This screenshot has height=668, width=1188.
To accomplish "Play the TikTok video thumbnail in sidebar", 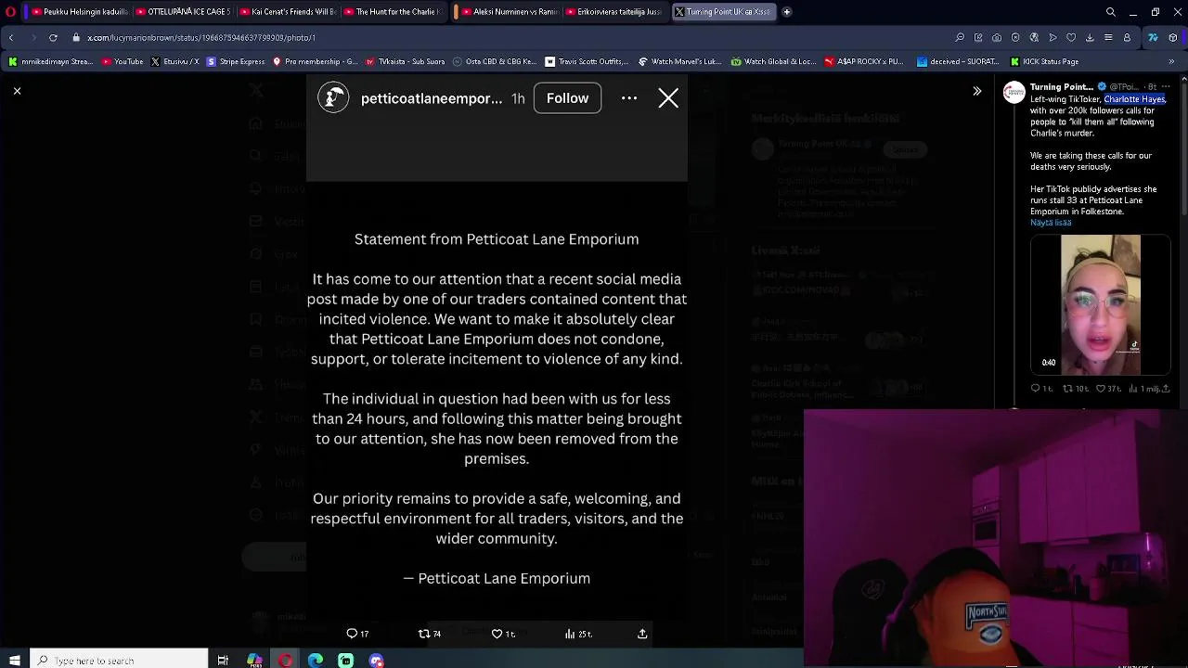I will (x=1100, y=303).
